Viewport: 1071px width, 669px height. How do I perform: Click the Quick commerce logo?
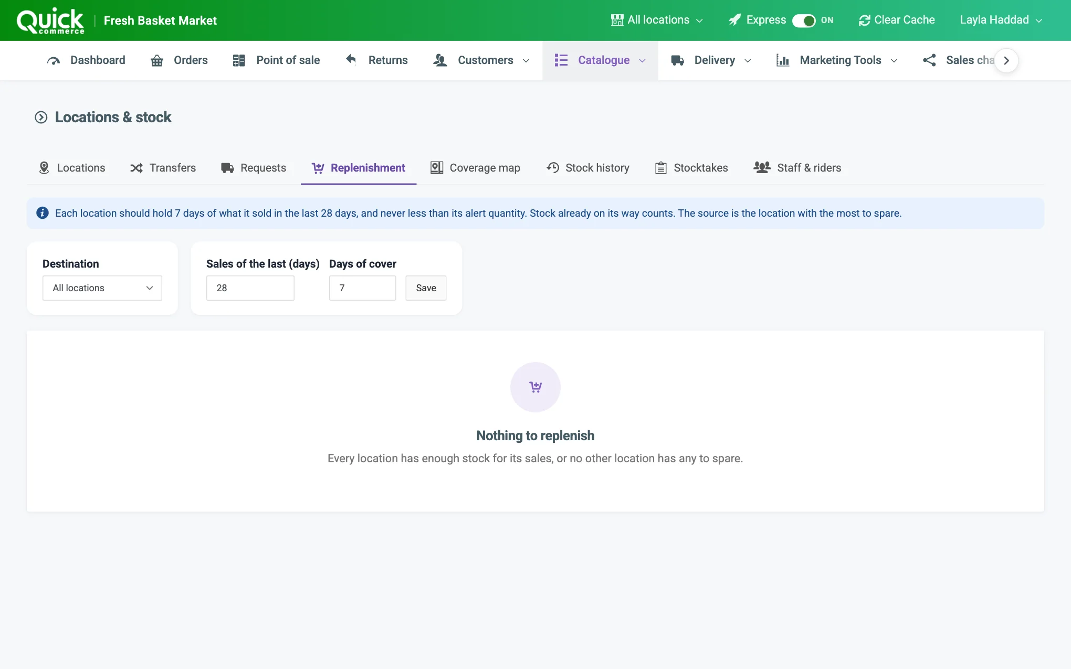tap(50, 21)
